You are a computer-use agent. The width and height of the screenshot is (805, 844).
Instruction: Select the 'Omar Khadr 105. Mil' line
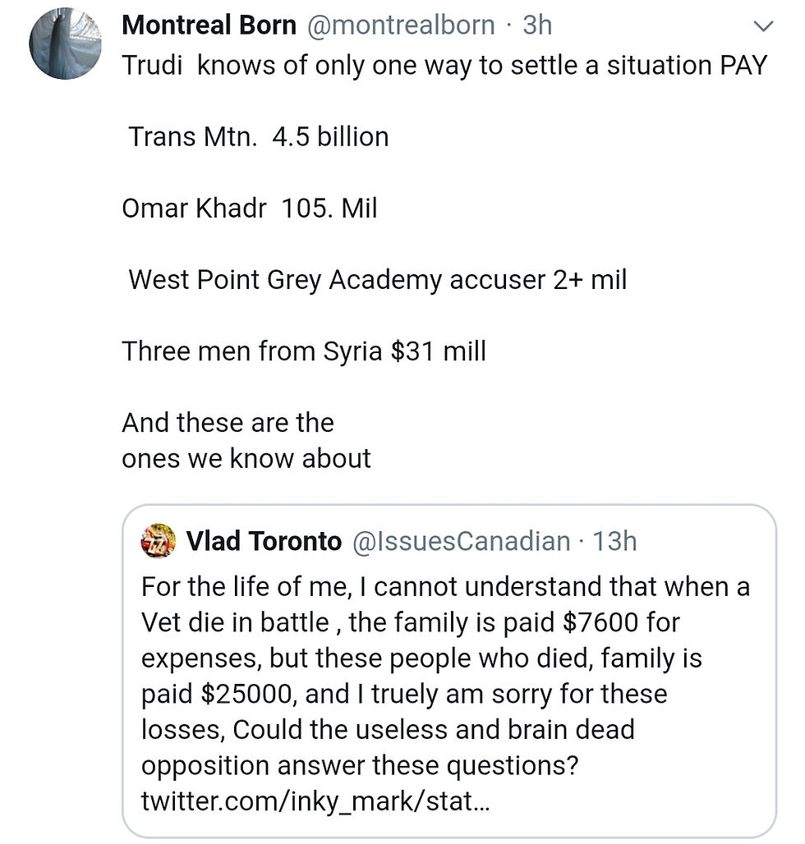(250, 209)
